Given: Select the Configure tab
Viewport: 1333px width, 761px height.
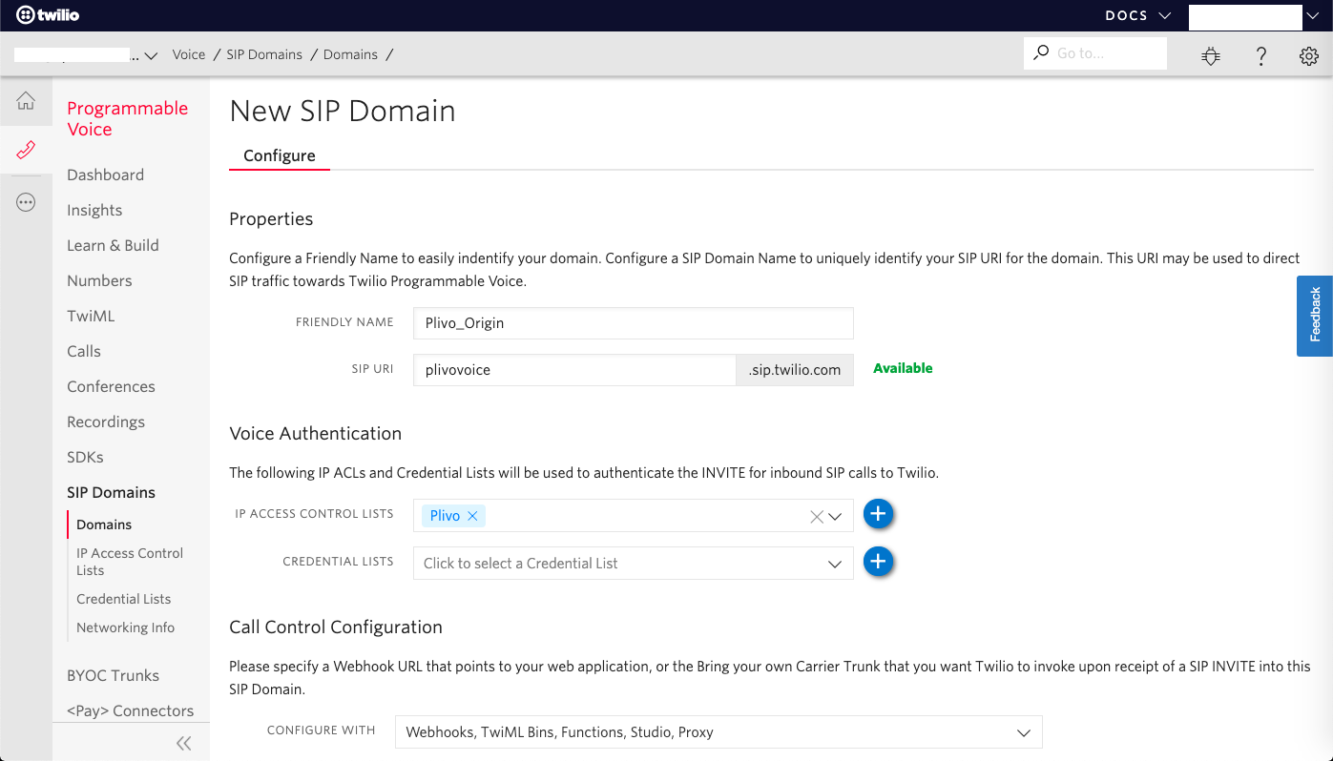Looking at the screenshot, I should click(279, 155).
